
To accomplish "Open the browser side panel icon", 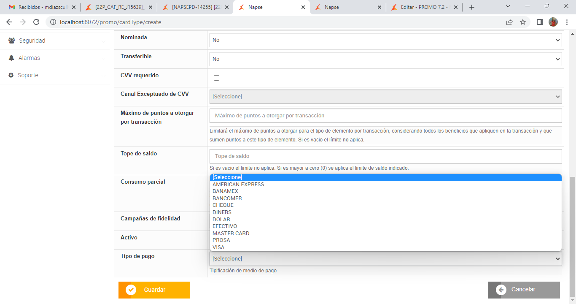I will coord(539,22).
